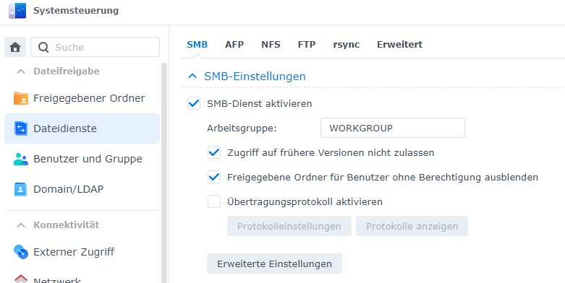Switch to the Erweitert tab
Screen dimensions: 565x283
399,45
